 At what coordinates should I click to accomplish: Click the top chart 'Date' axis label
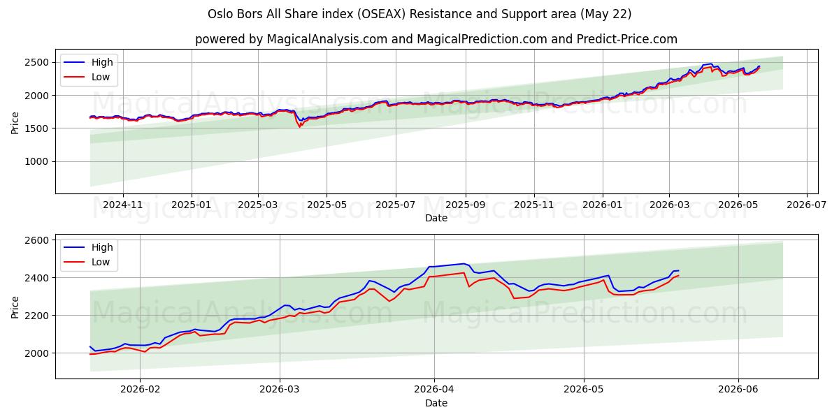[436, 218]
